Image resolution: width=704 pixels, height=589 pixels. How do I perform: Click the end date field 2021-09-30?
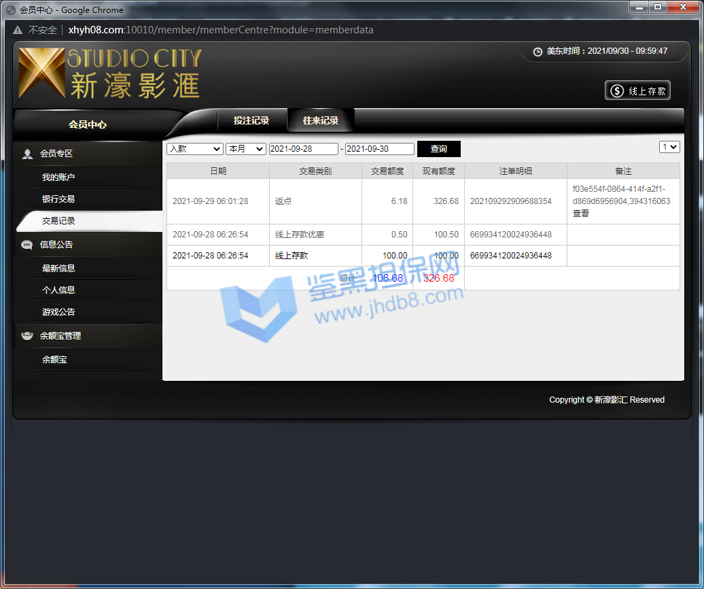[379, 149]
